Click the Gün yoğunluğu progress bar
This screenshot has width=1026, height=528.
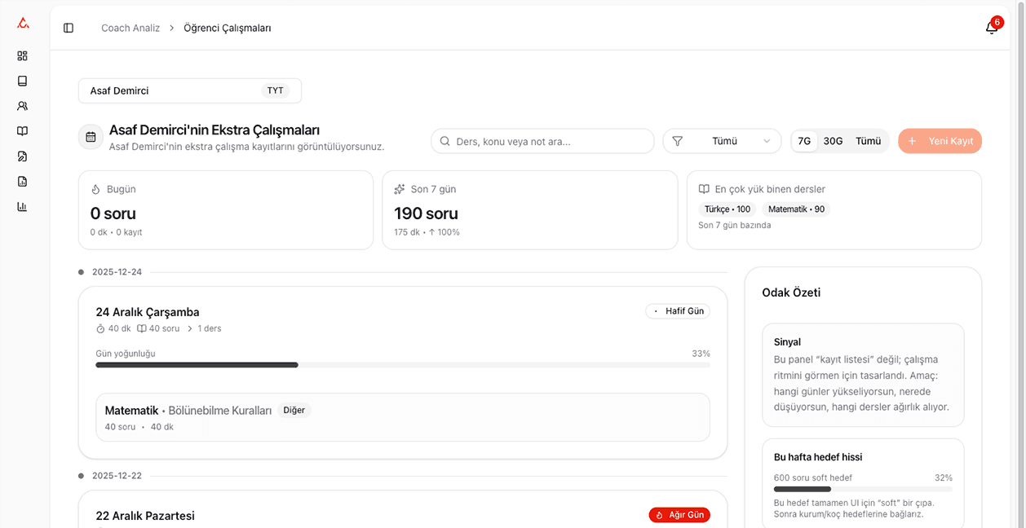pos(402,365)
